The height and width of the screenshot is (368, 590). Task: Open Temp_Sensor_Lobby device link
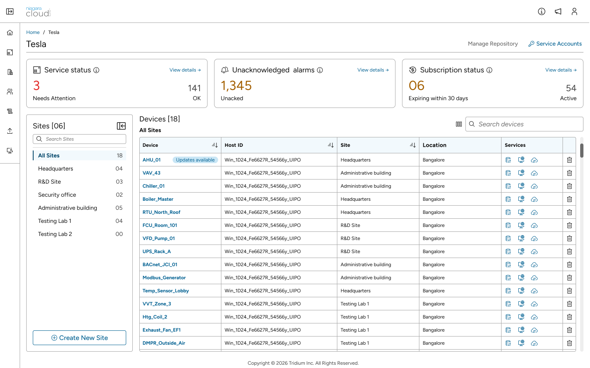166,291
